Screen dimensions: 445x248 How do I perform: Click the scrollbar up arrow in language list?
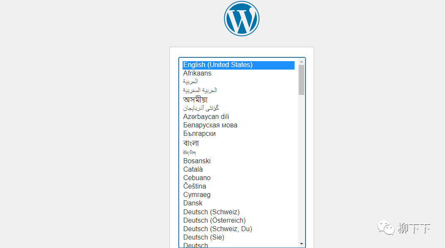pyautogui.click(x=301, y=61)
